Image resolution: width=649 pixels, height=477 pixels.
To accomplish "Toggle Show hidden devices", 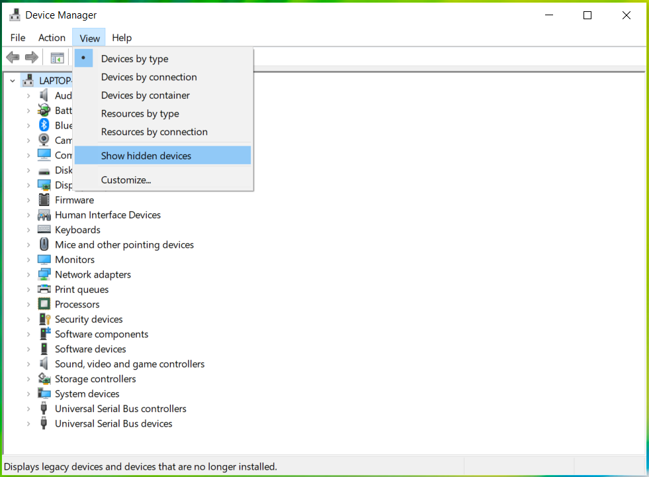I will click(x=163, y=156).
